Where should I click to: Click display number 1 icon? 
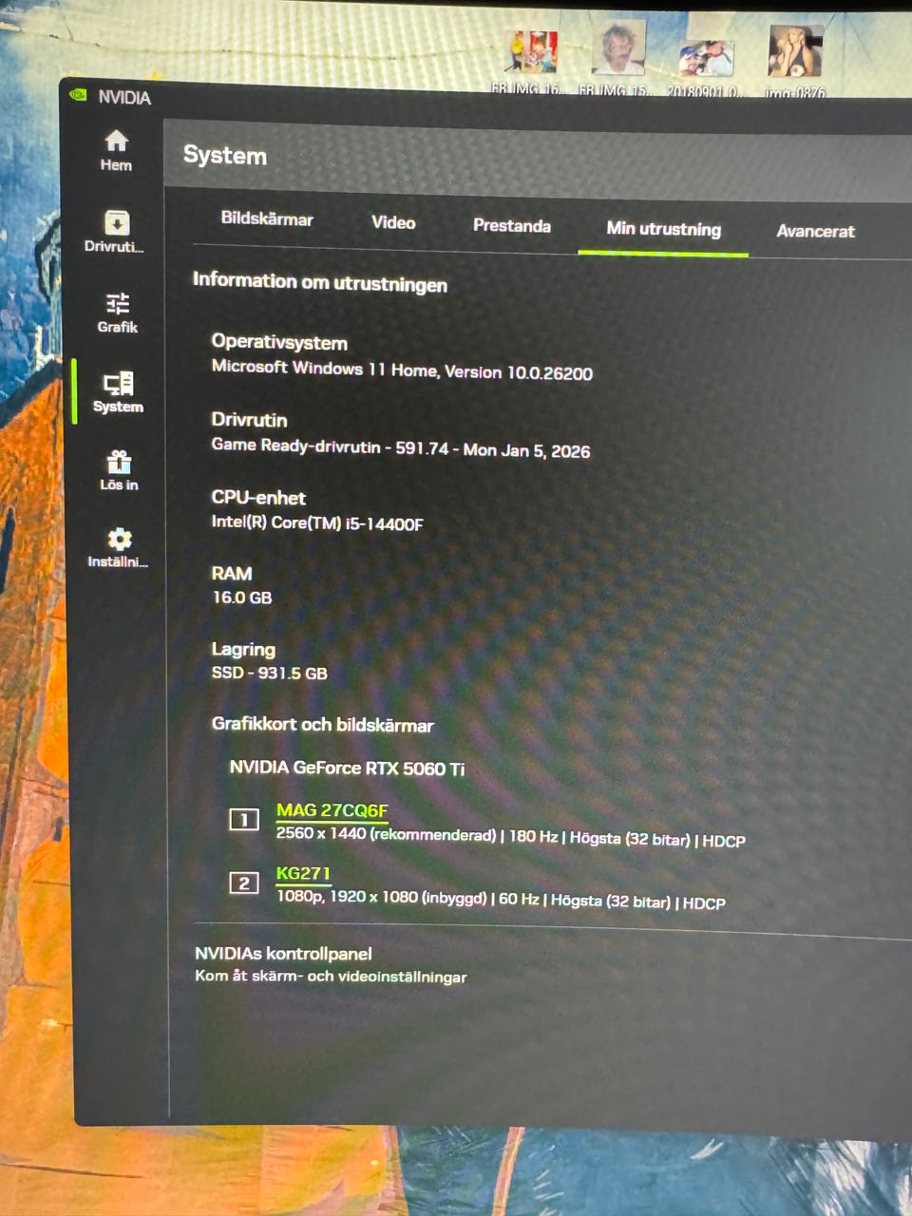[244, 820]
